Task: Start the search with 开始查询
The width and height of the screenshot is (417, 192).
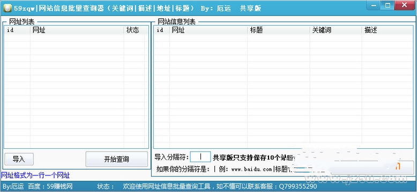Action: click(x=116, y=159)
